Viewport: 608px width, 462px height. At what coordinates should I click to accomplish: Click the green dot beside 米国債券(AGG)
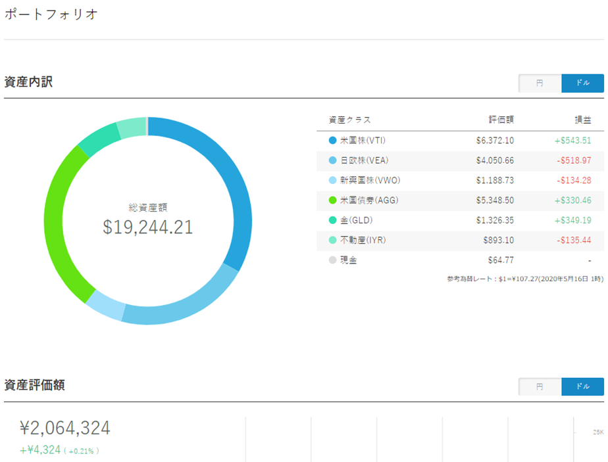click(332, 200)
